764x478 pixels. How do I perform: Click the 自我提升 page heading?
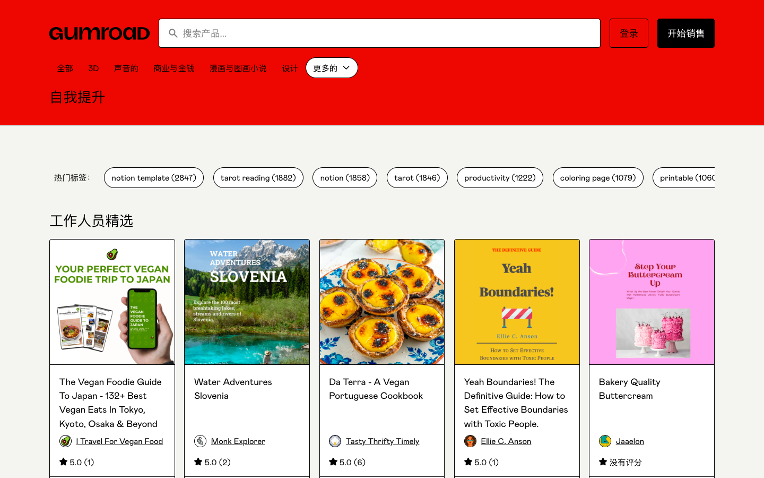coord(77,97)
